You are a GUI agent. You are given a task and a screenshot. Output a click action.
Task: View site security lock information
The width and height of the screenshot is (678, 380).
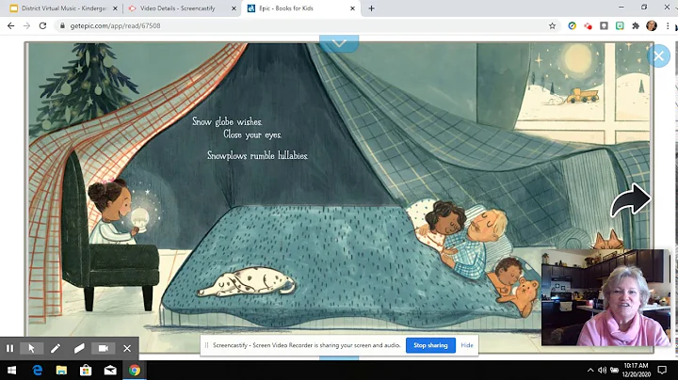pyautogui.click(x=62, y=26)
